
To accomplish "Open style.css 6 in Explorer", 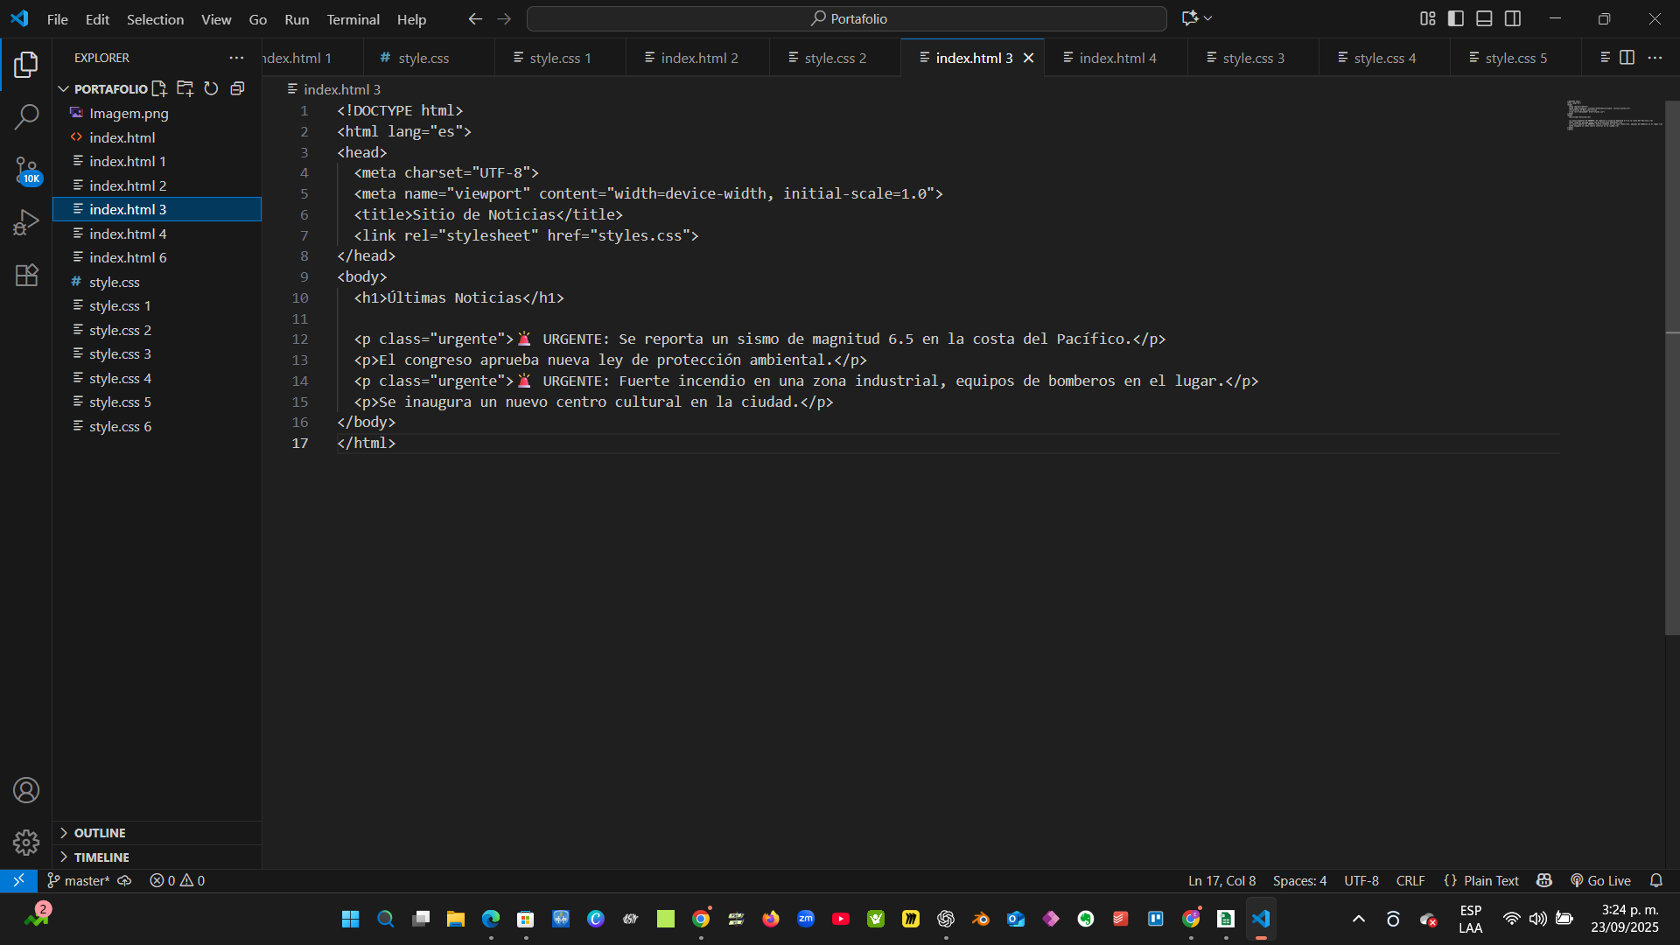I will [157, 426].
